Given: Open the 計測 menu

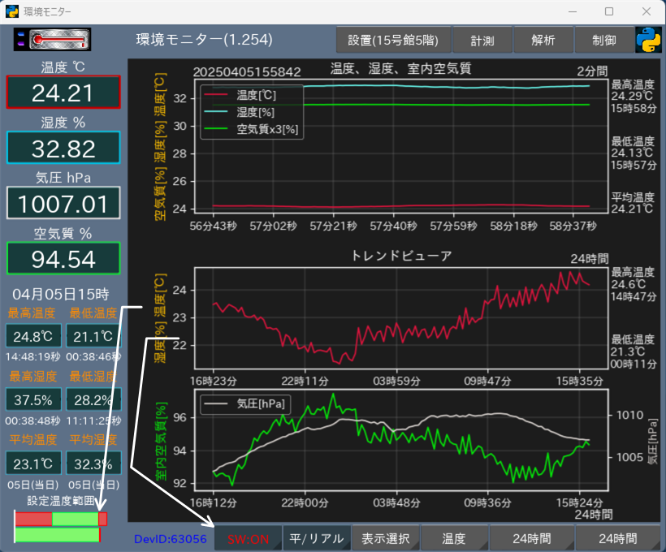Looking at the screenshot, I should click(x=482, y=39).
